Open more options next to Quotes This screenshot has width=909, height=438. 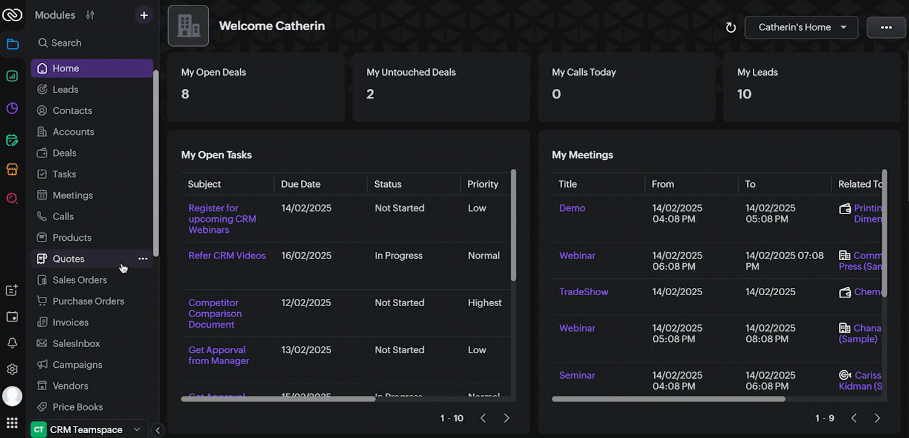coord(143,259)
